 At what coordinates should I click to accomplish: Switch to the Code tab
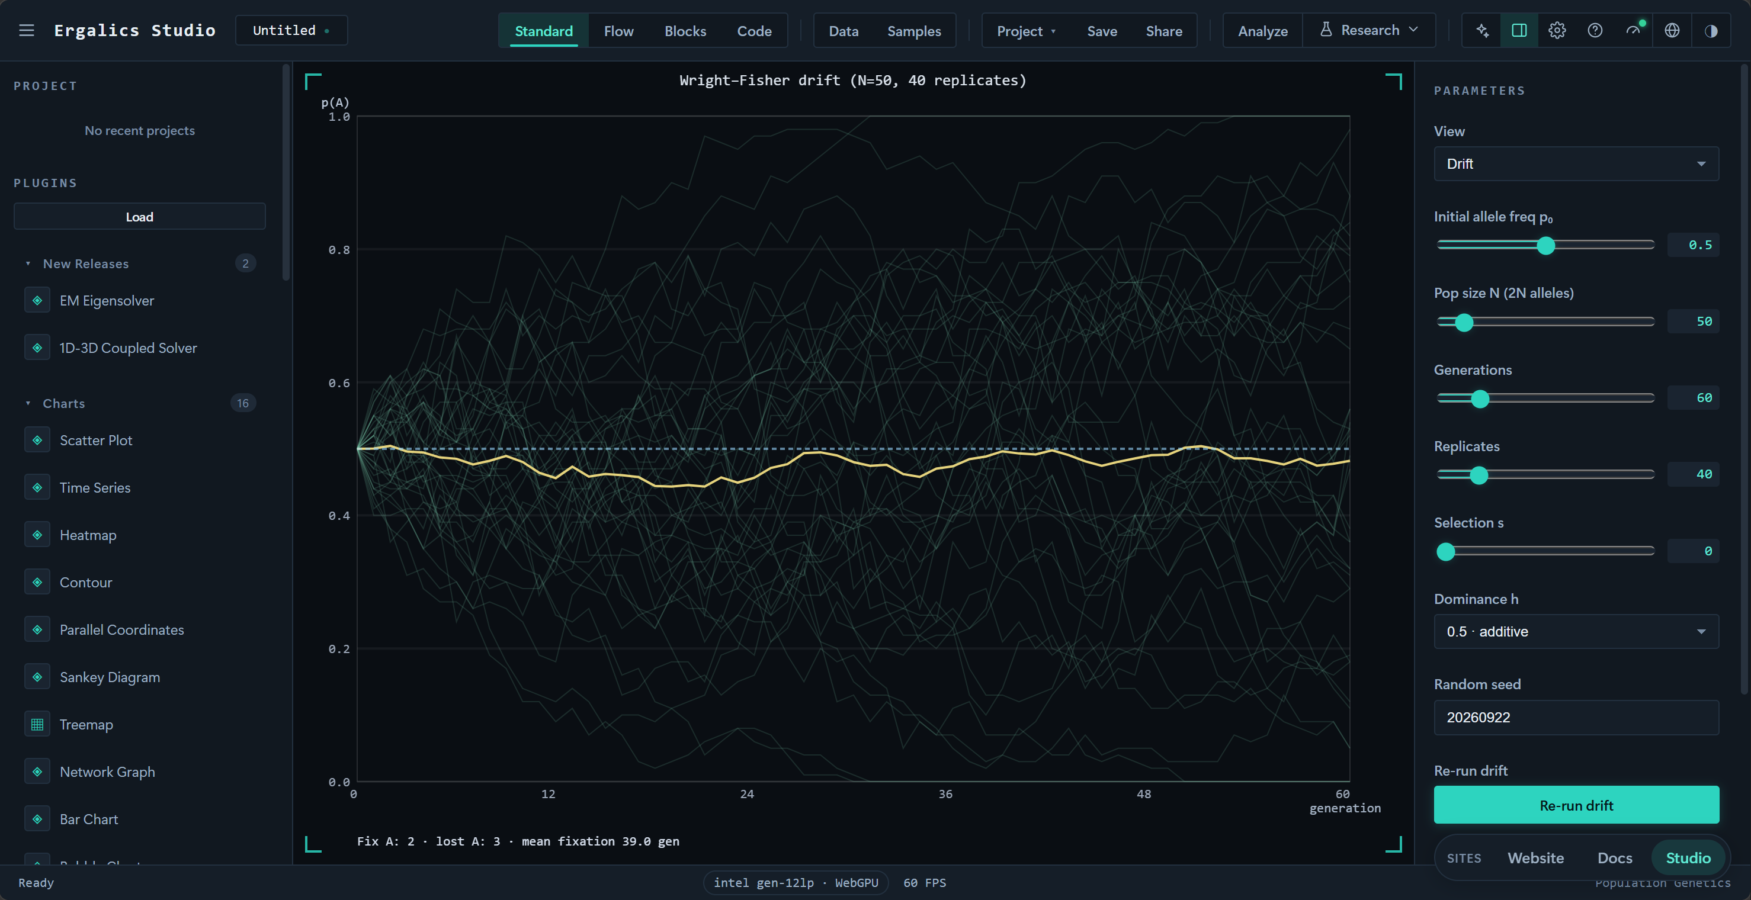(x=755, y=31)
